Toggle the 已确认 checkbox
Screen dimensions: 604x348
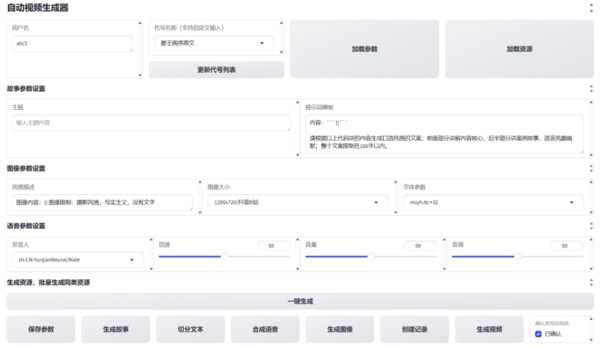tap(538, 334)
